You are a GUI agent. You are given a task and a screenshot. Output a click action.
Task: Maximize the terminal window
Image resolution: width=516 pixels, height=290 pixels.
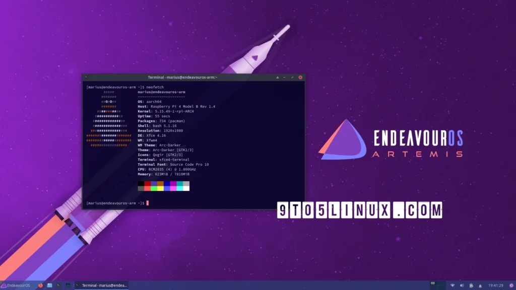[x=292, y=77]
